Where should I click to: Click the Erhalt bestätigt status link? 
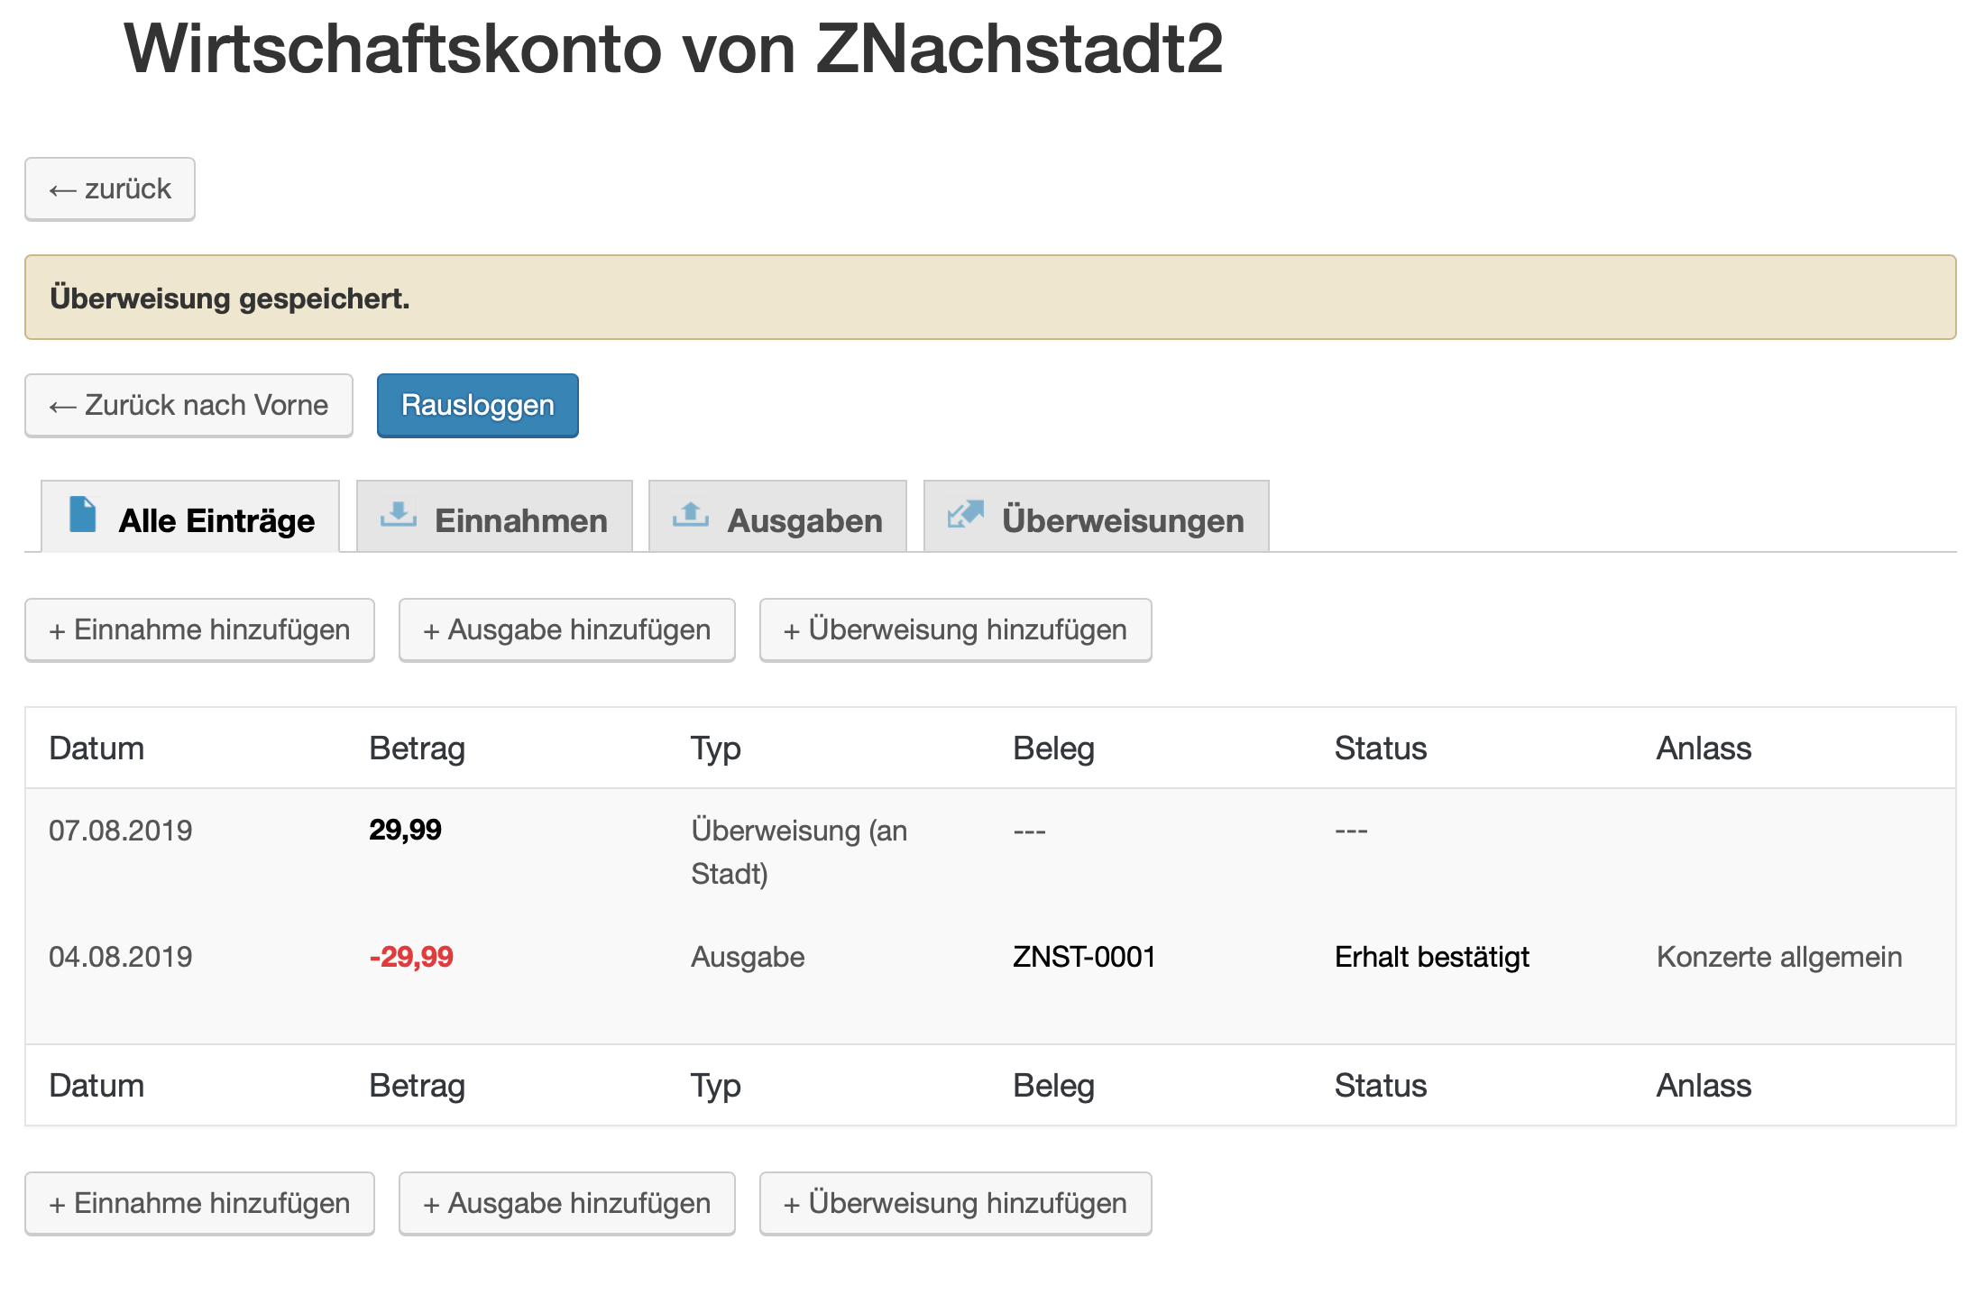(x=1431, y=957)
